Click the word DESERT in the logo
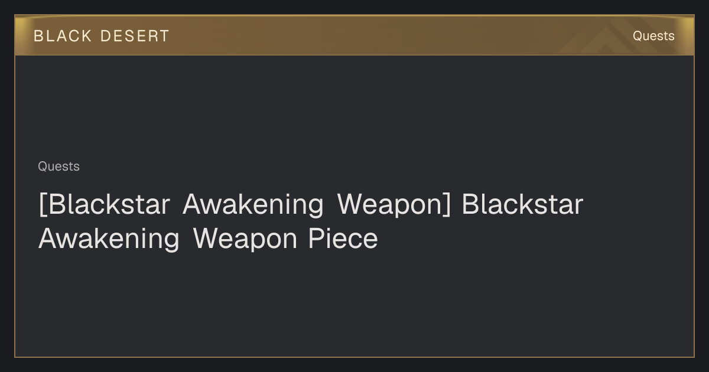This screenshot has height=372, width=709. (135, 36)
